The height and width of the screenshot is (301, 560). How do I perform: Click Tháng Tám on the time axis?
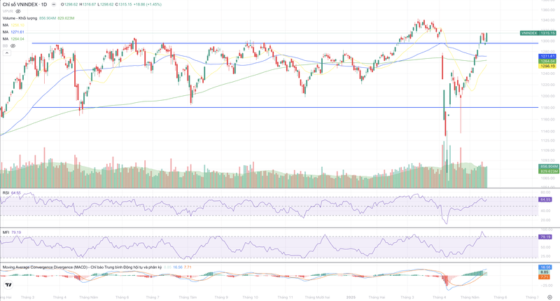pos(188,297)
